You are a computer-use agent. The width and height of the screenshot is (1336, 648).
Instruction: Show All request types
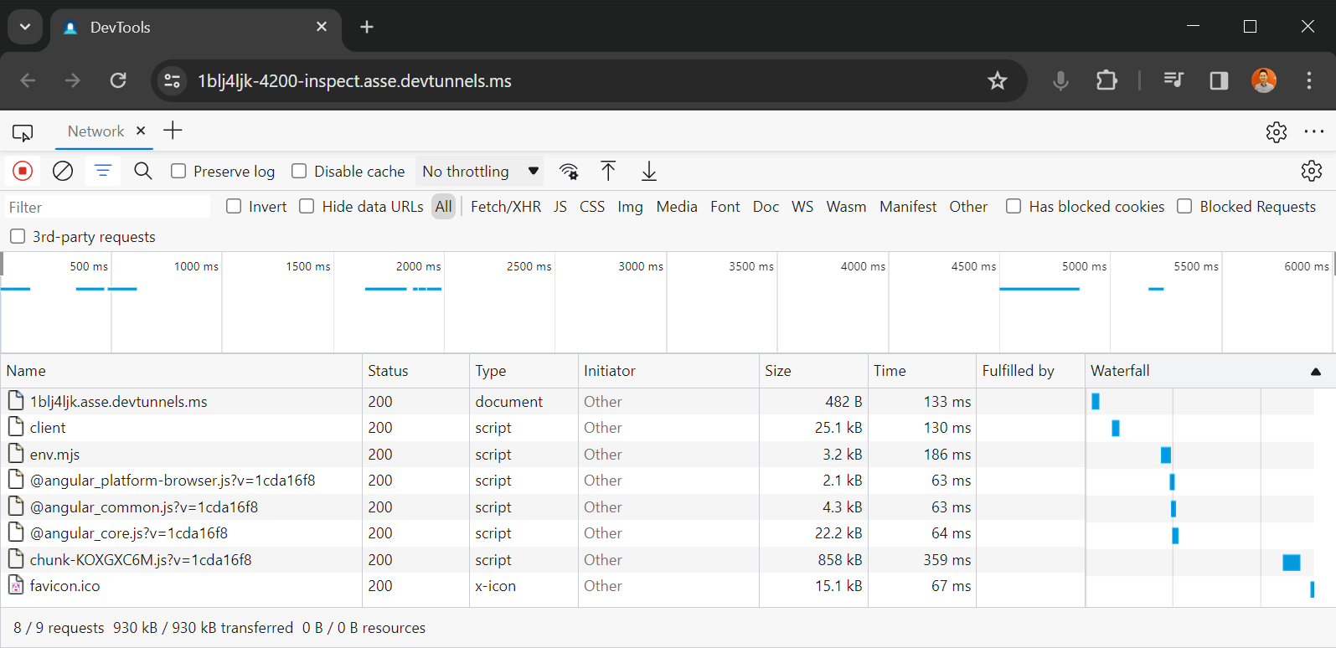coord(444,207)
